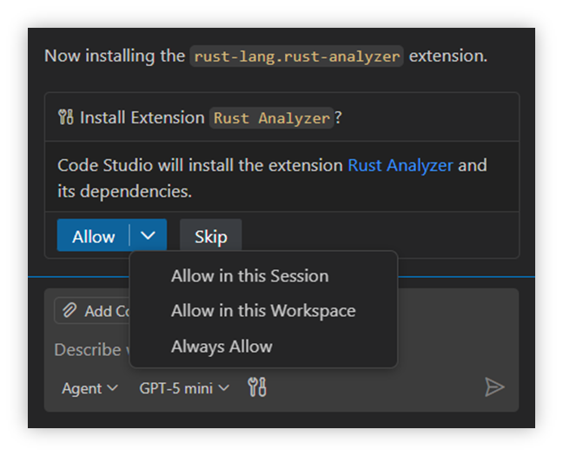Click the chevron next to Agent
The width and height of the screenshot is (563, 456).
pyautogui.click(x=112, y=388)
